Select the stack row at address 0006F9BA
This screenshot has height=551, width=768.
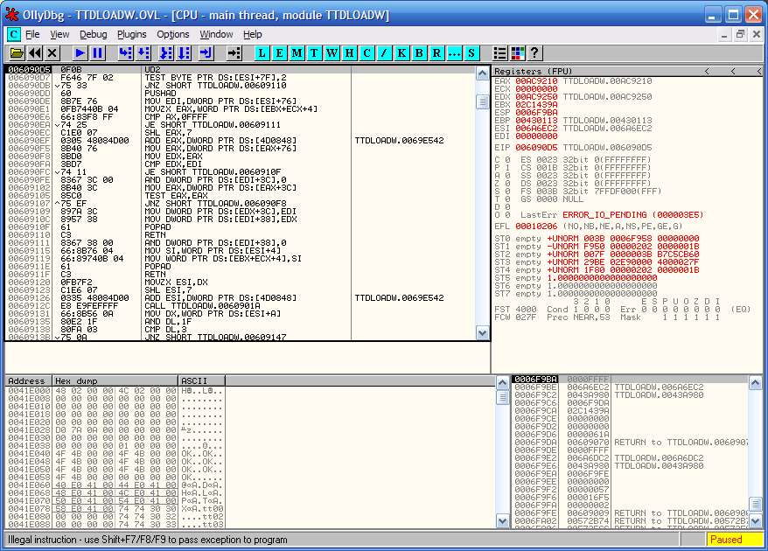[x=630, y=379]
